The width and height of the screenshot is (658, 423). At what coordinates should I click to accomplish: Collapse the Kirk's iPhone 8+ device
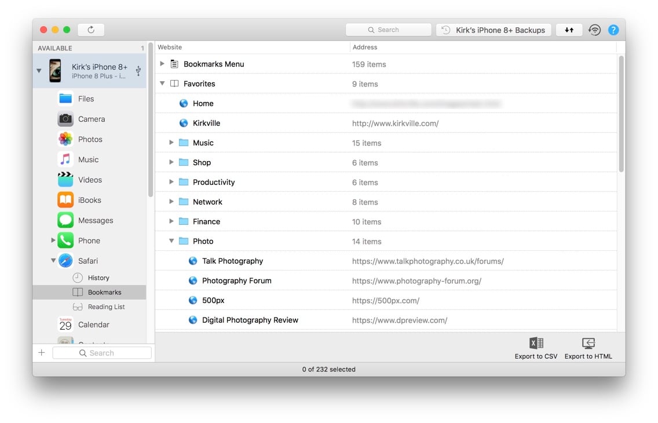pos(39,71)
